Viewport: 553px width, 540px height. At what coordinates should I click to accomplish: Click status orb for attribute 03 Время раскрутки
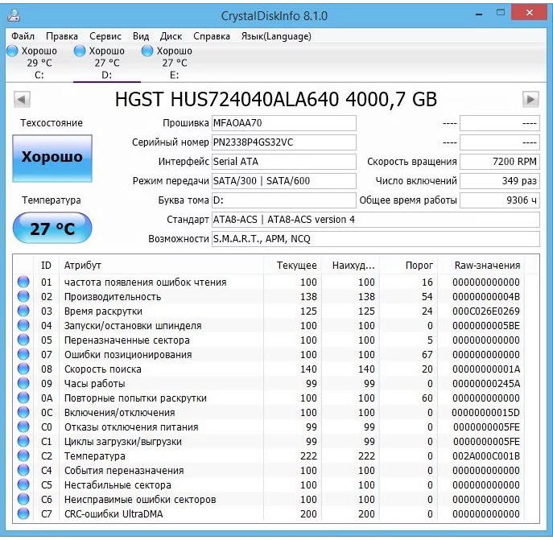pyautogui.click(x=23, y=311)
